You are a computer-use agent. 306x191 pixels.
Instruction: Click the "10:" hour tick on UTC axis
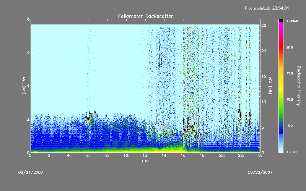[126, 155]
